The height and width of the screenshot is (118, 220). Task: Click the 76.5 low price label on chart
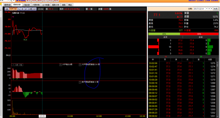coord(25,40)
